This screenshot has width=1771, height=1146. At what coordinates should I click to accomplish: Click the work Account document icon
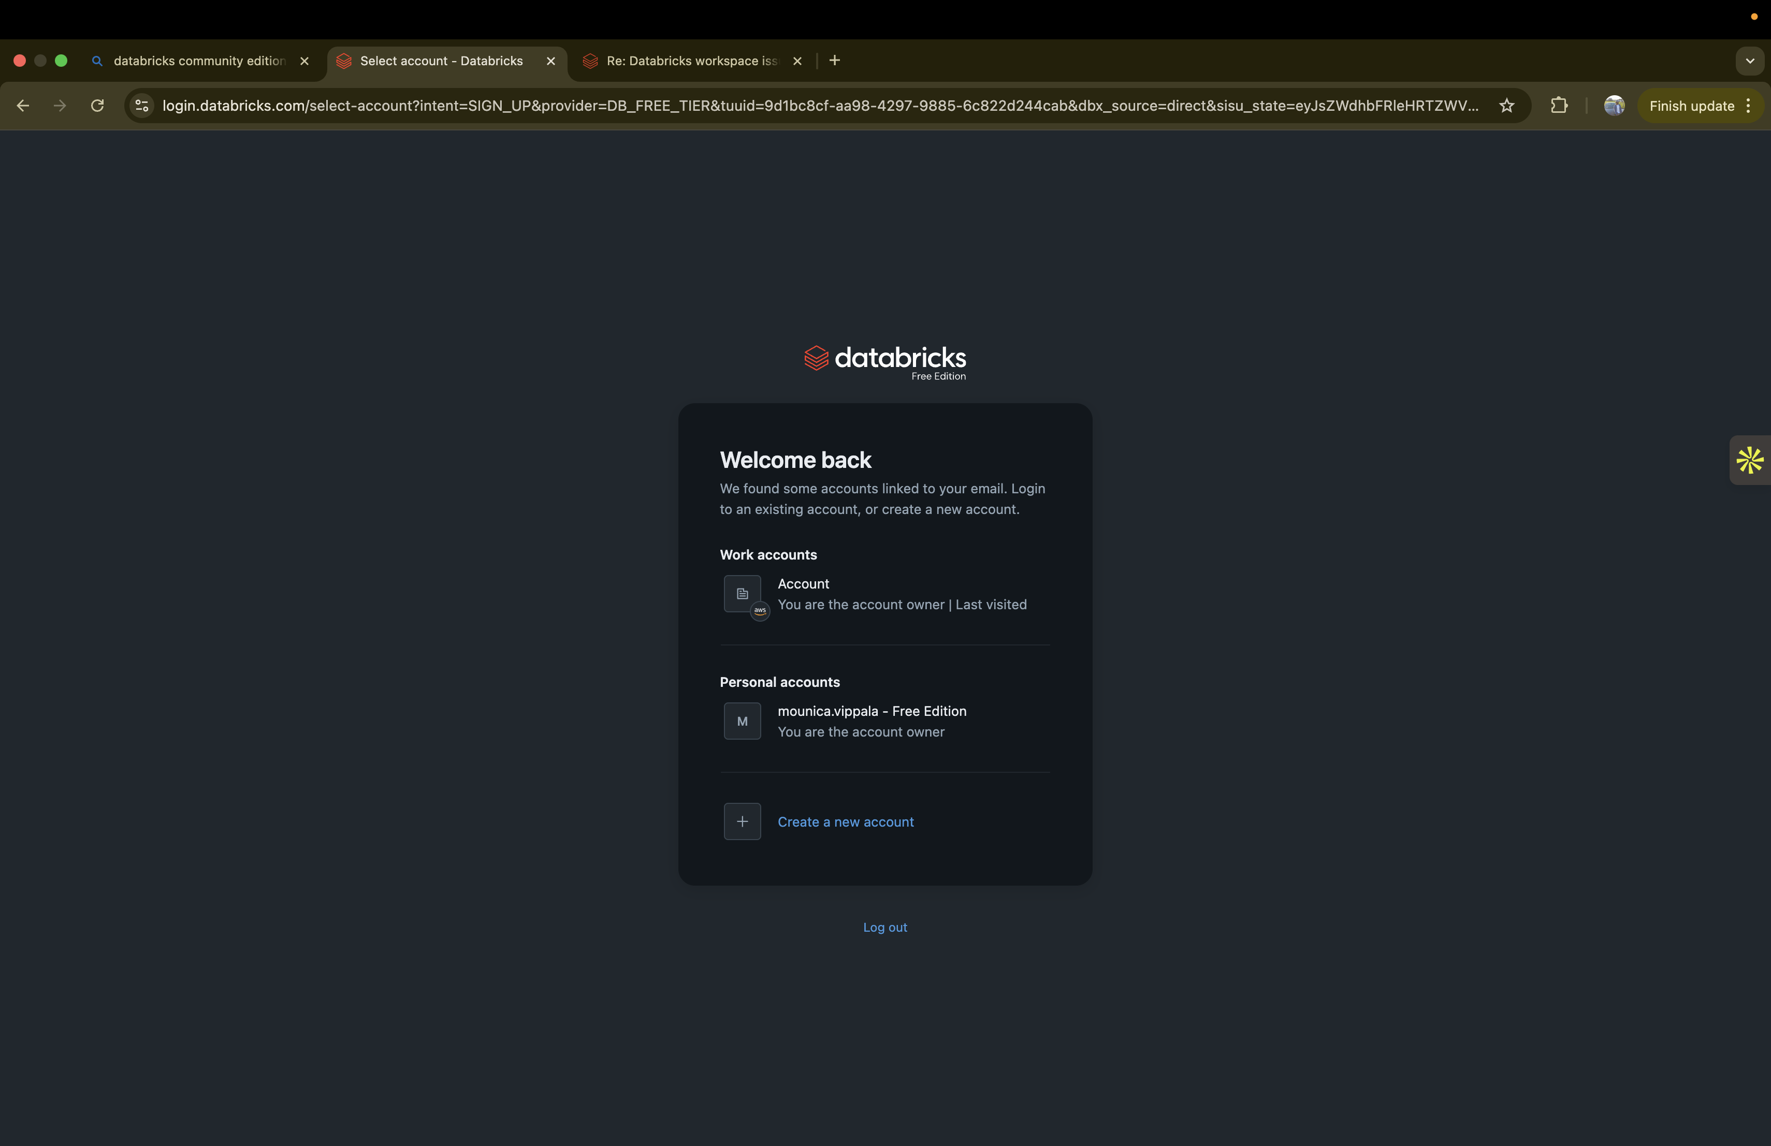point(742,594)
